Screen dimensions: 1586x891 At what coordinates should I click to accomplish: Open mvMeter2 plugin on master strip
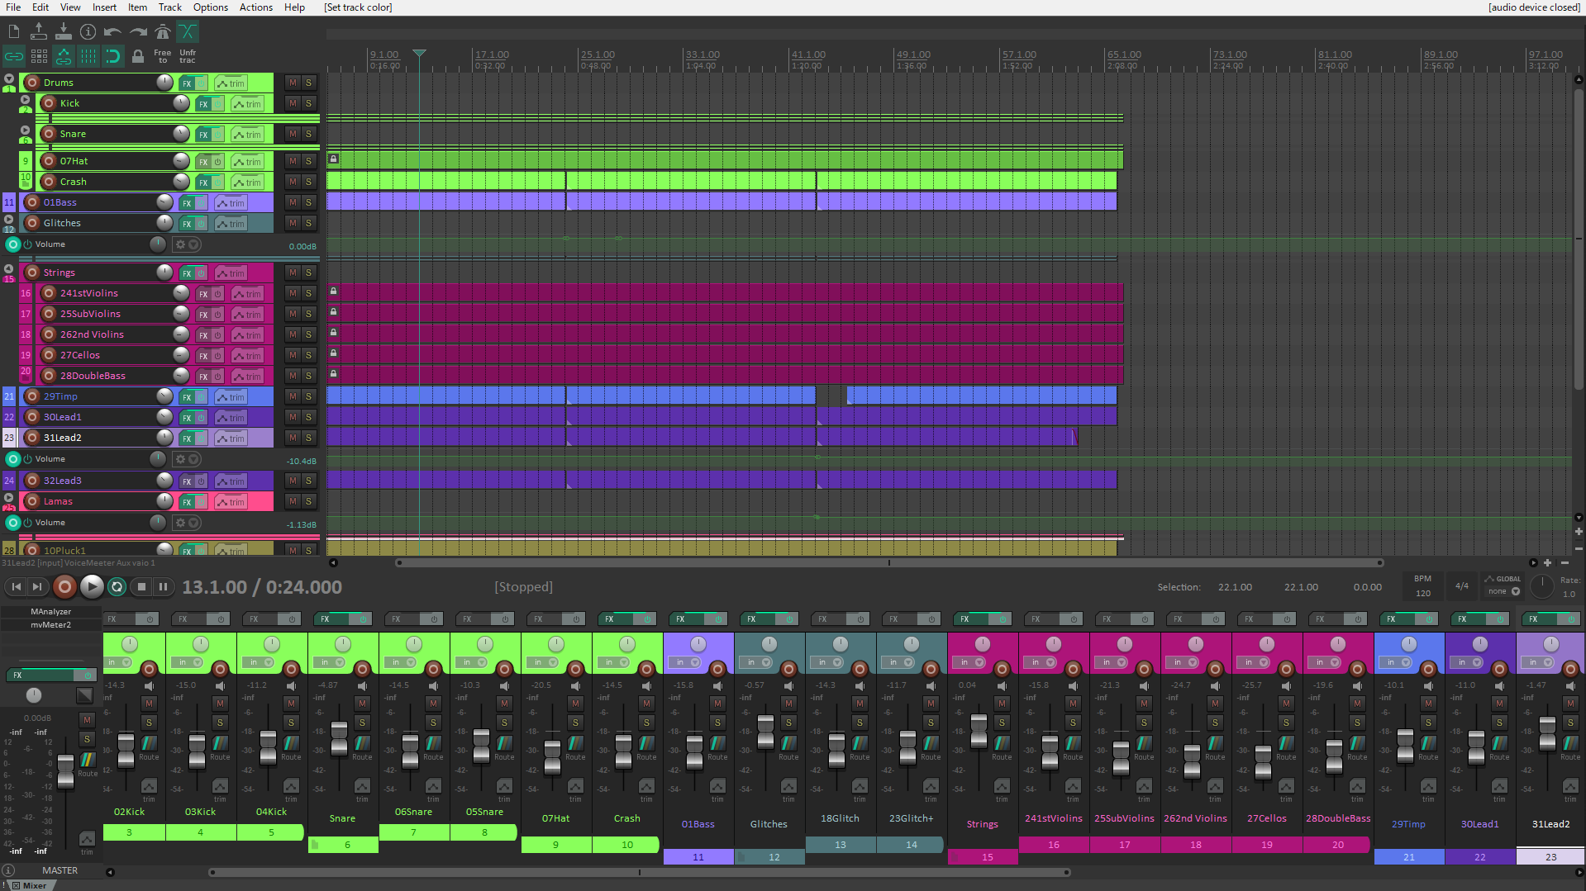coord(51,625)
